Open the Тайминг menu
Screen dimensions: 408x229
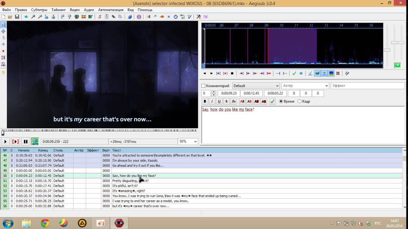click(x=58, y=10)
